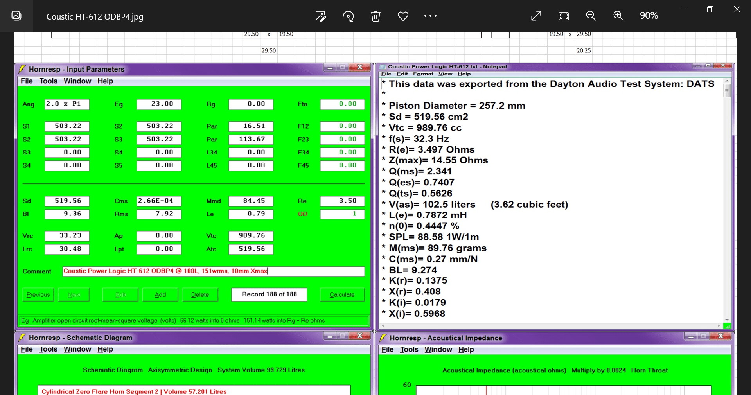Click the fit-to-window icon

(564, 16)
